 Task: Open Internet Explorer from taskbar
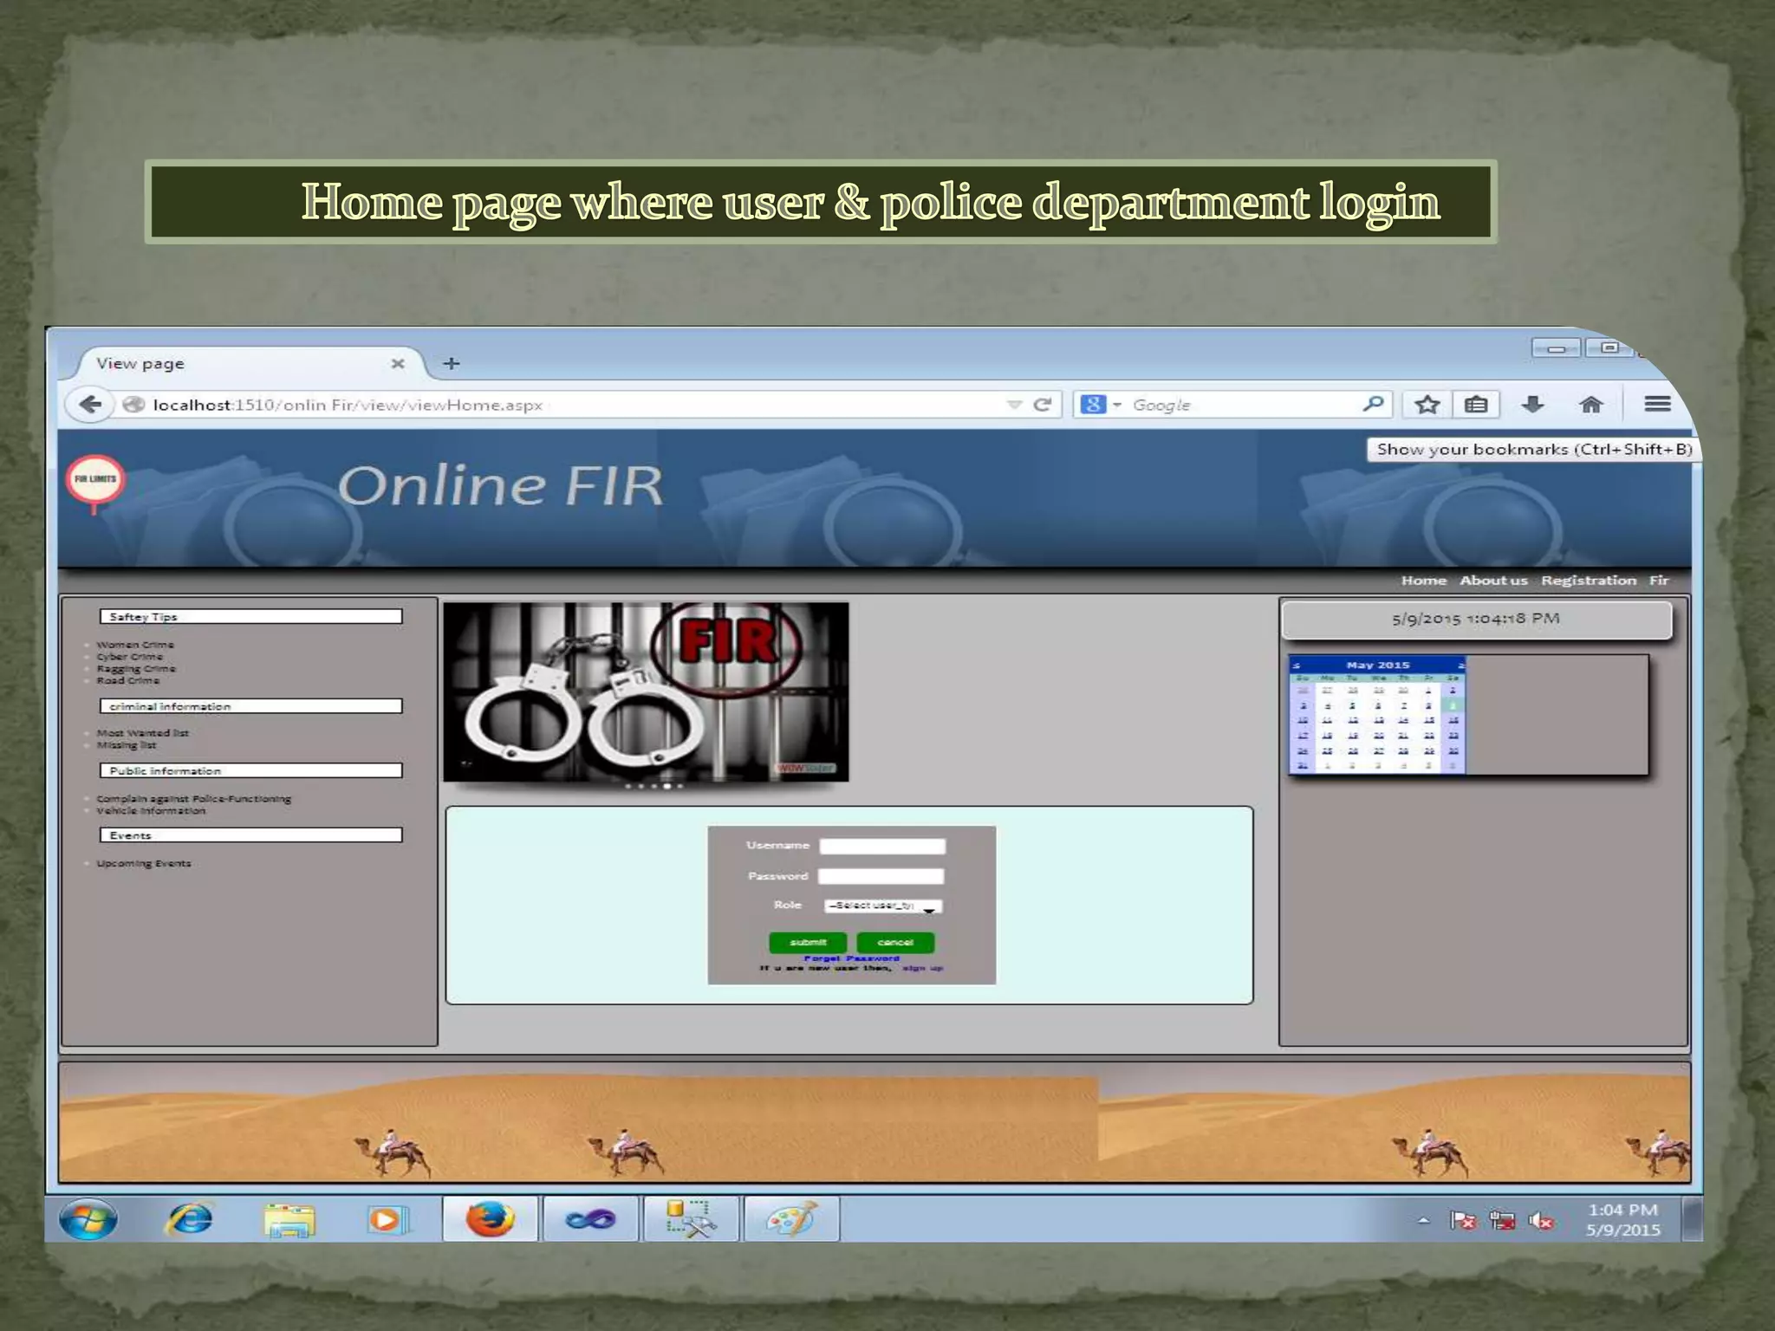coord(189,1219)
